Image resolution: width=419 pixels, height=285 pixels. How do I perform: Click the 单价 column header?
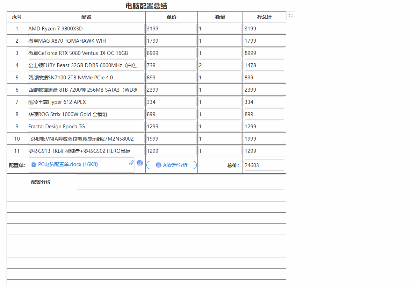click(172, 17)
